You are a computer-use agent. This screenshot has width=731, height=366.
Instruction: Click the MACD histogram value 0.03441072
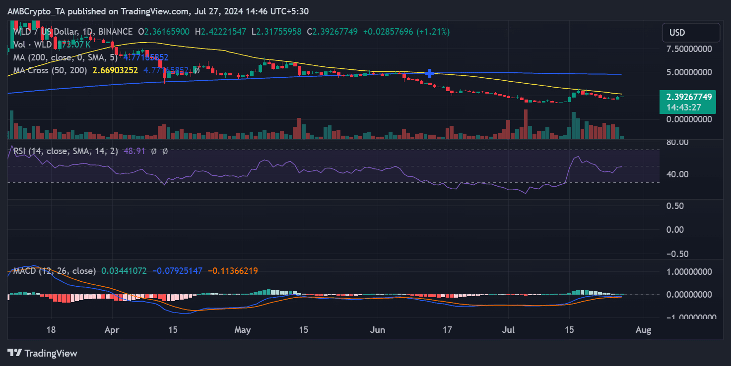click(124, 271)
